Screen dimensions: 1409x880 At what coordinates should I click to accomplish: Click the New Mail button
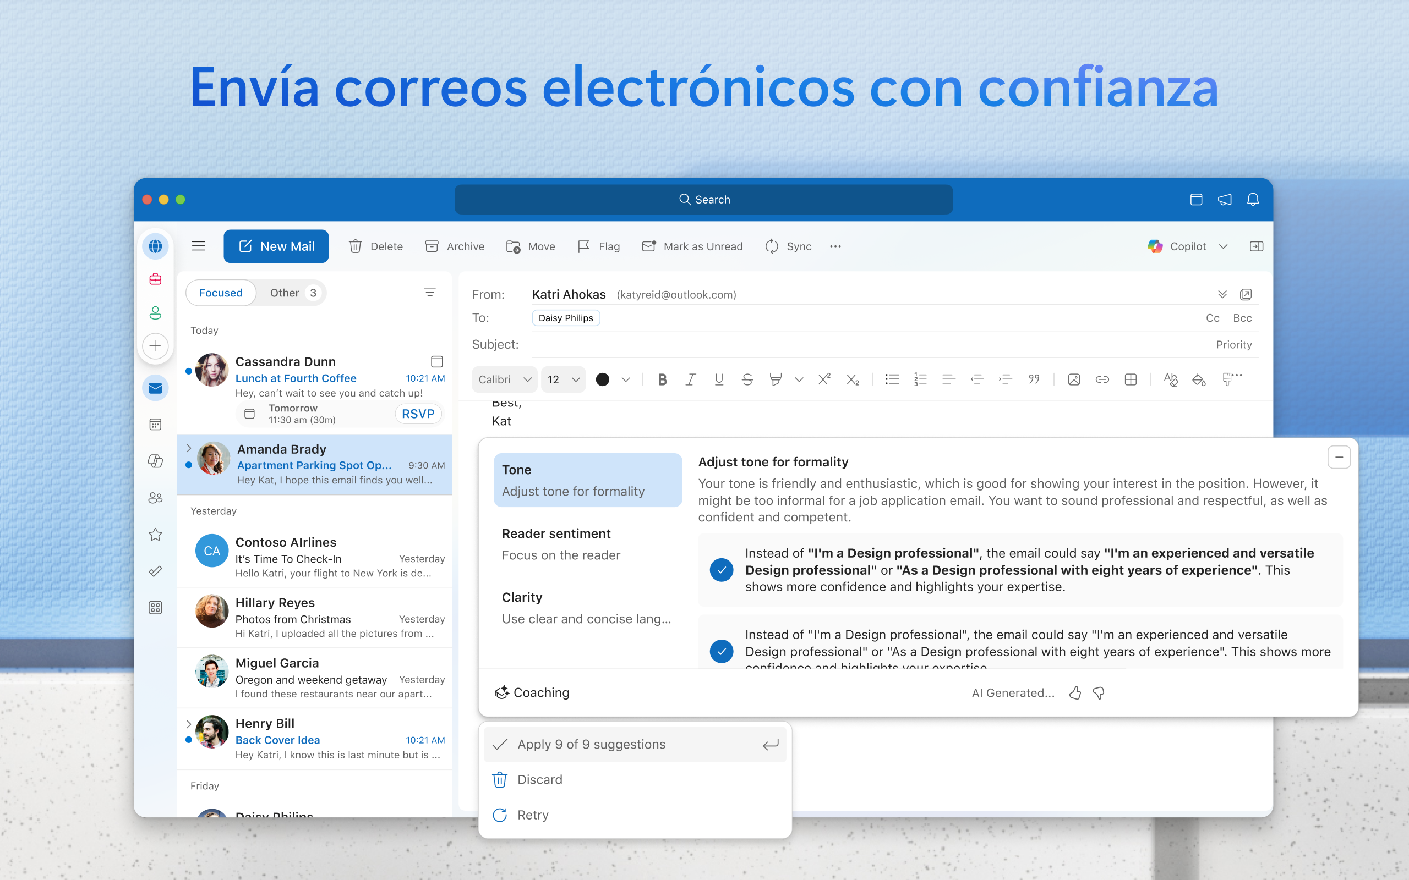click(276, 246)
